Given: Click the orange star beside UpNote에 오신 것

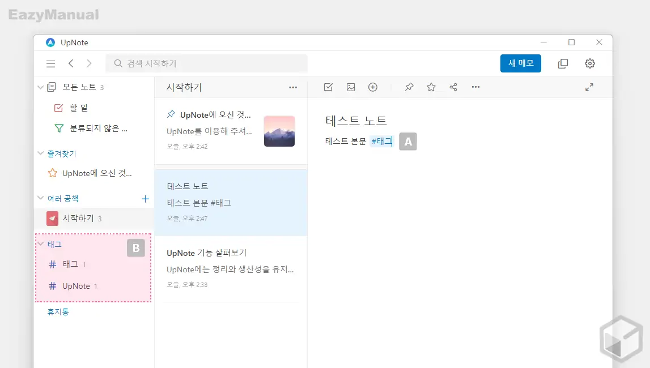Looking at the screenshot, I should [x=53, y=173].
